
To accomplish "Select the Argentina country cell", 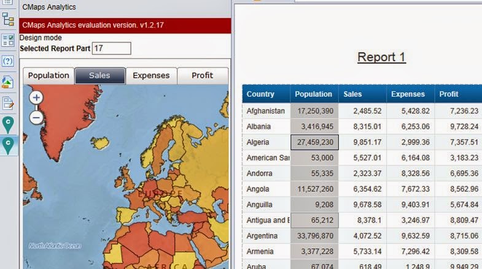I will (266, 236).
